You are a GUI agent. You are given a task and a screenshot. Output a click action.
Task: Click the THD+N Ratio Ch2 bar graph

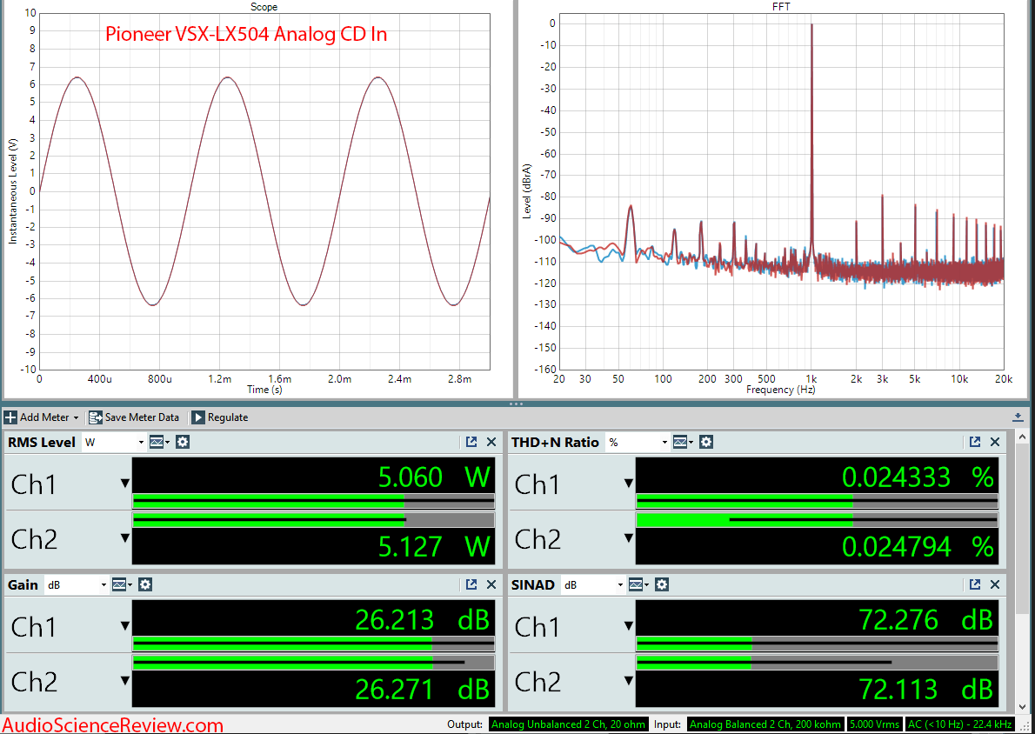pos(818,520)
